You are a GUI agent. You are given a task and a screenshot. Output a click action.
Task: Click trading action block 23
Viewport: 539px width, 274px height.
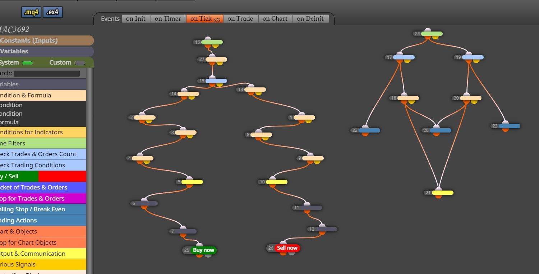(x=510, y=126)
